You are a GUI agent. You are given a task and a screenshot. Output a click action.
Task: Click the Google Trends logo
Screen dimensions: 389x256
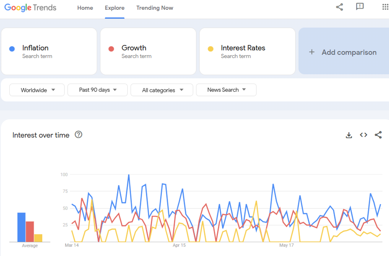pos(30,8)
